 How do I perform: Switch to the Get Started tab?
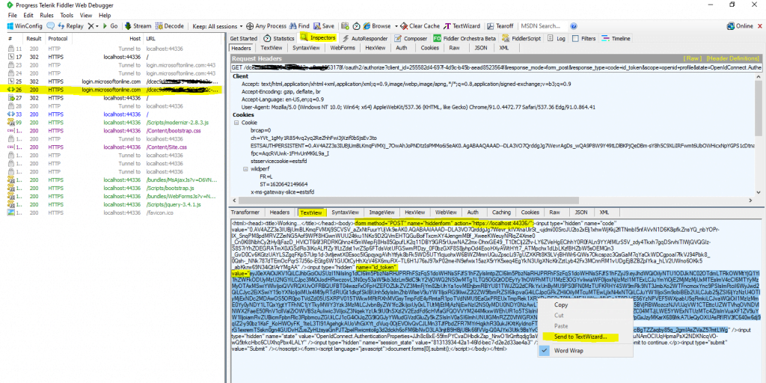[243, 38]
